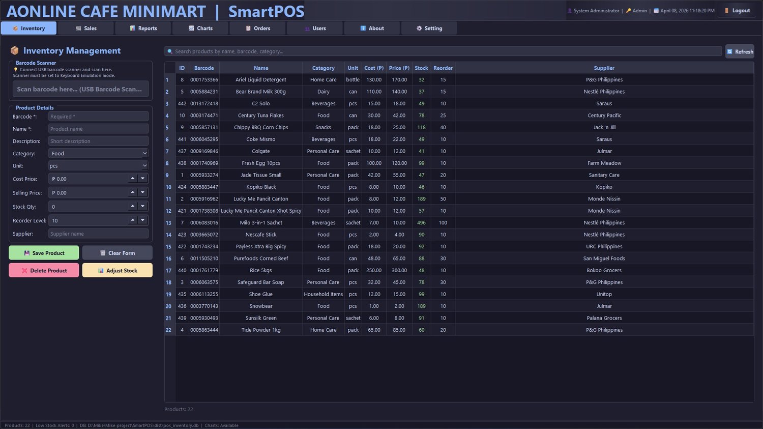The image size is (763, 429).
Task: Switch to the Sales tab
Action: (x=86, y=28)
